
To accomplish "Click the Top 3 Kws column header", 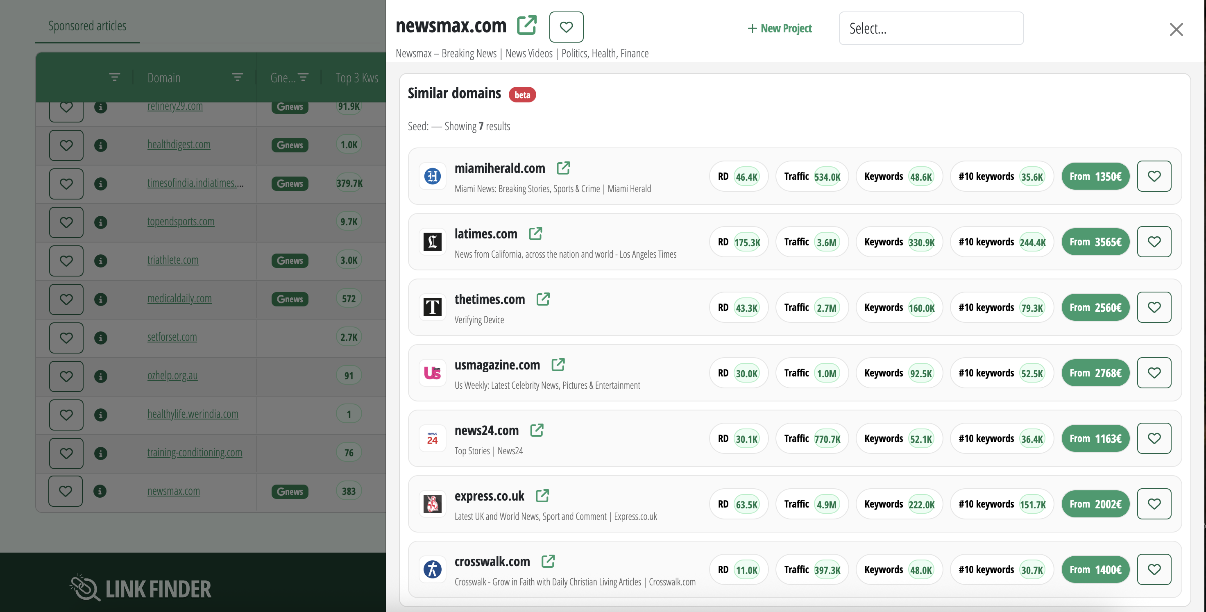I will click(x=357, y=78).
